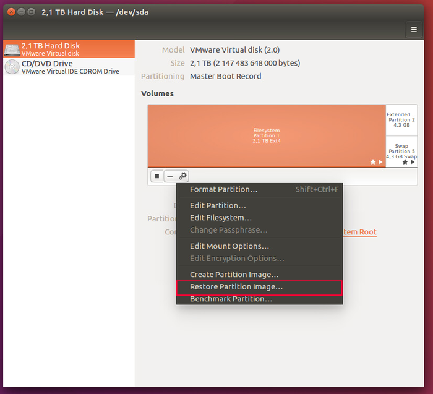Click Restore Partition Image menu item
Screen dimensions: 433x394
pos(236,287)
